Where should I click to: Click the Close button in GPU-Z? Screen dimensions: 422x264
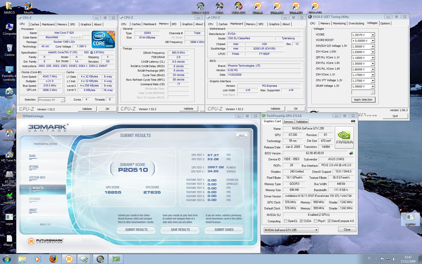pyautogui.click(x=347, y=230)
